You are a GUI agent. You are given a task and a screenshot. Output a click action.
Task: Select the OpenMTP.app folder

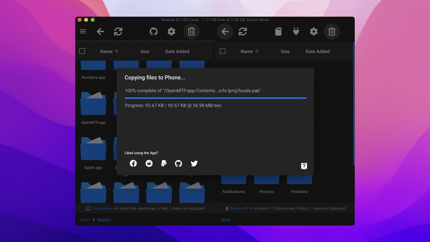click(x=93, y=108)
